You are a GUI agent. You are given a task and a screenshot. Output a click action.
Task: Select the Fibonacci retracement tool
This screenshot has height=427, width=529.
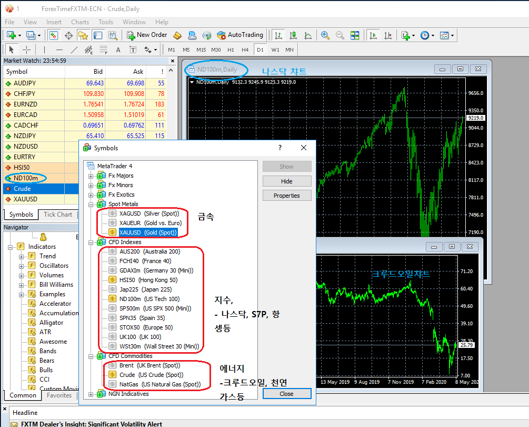(x=104, y=50)
